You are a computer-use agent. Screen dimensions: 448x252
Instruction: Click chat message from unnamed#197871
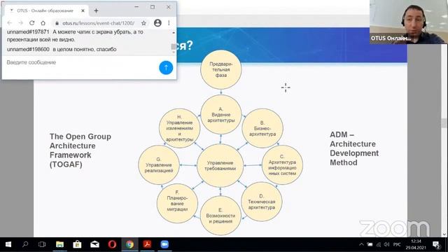(75, 36)
